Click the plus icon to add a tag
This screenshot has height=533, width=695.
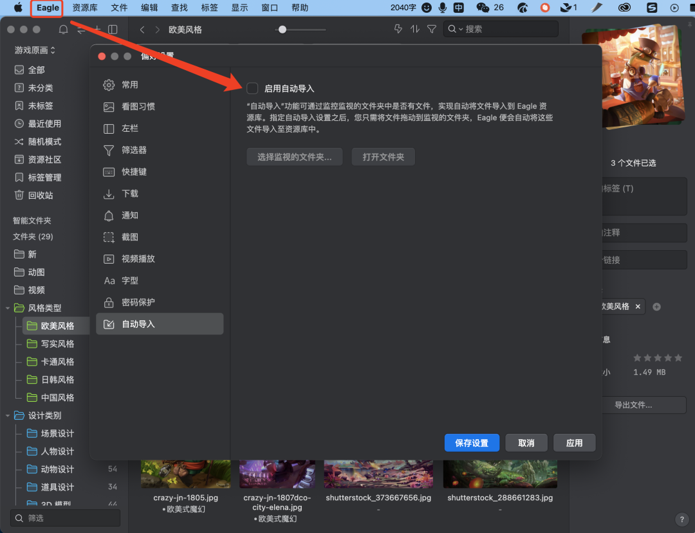coord(656,307)
